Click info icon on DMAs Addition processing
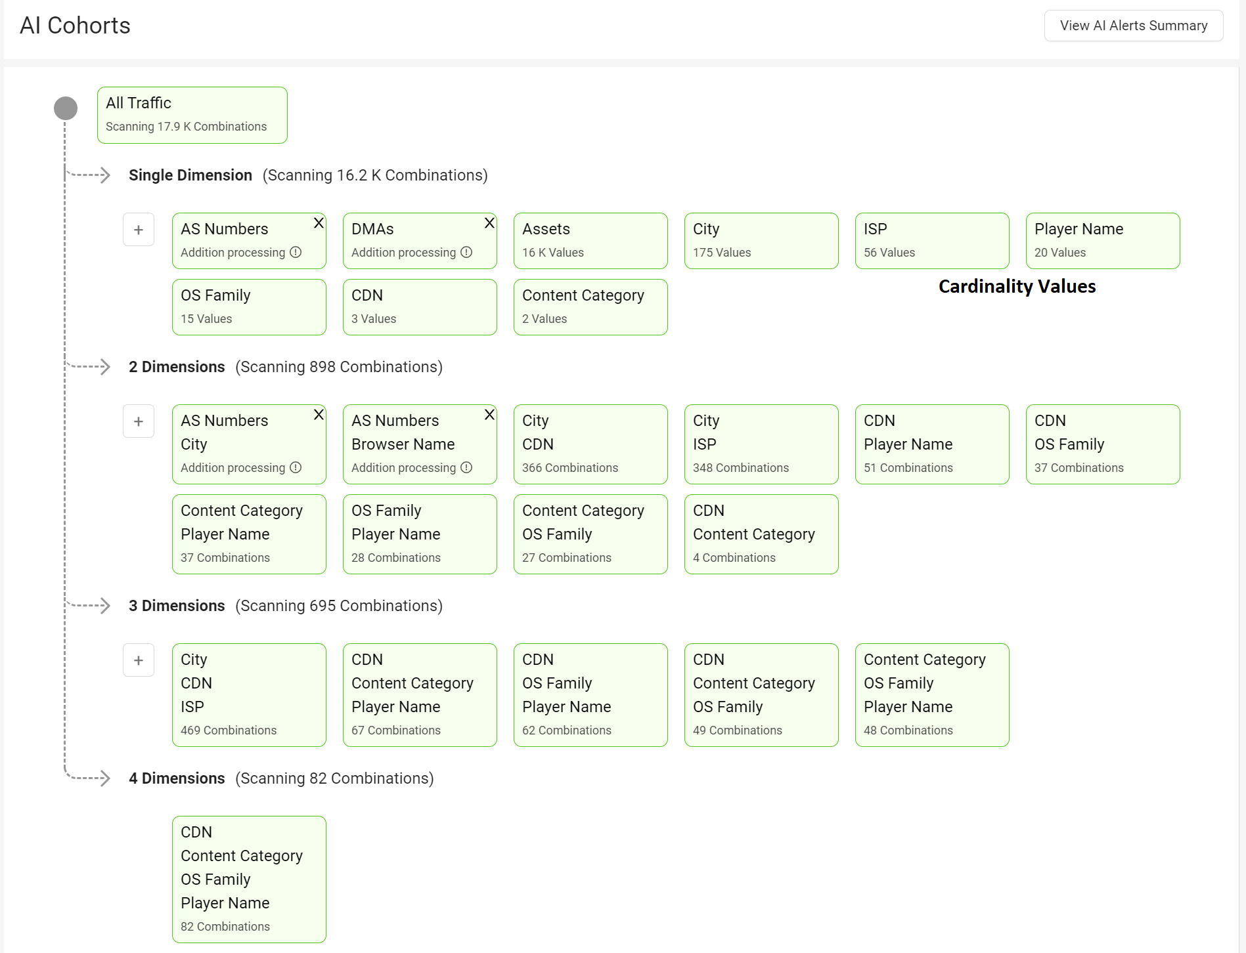 point(466,252)
